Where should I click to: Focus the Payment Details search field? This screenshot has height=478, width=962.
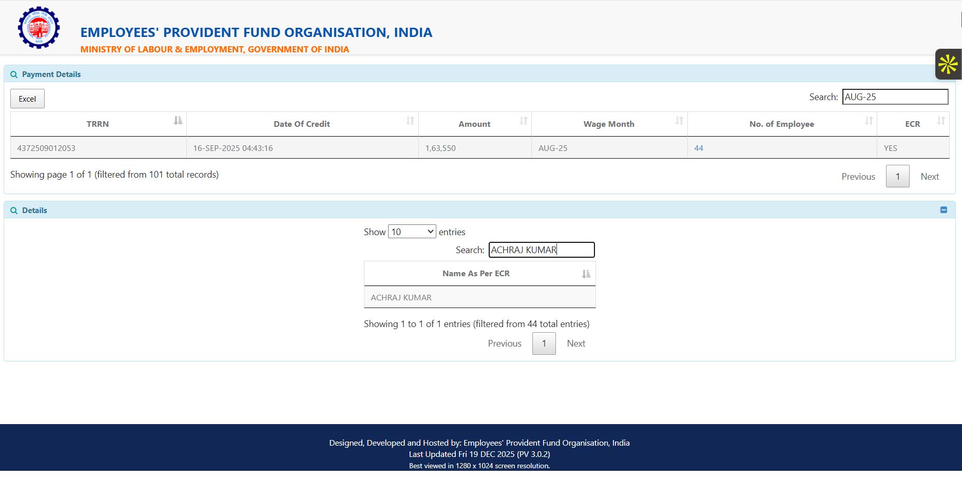click(895, 97)
